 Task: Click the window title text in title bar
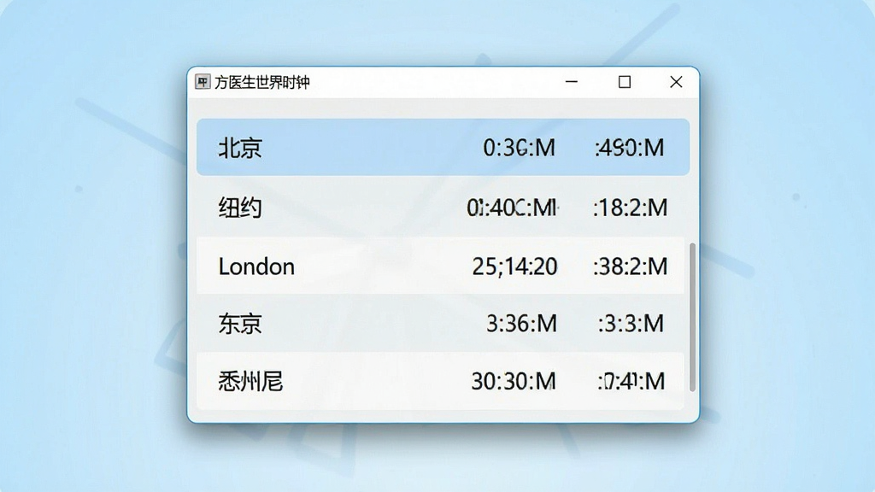tap(262, 83)
